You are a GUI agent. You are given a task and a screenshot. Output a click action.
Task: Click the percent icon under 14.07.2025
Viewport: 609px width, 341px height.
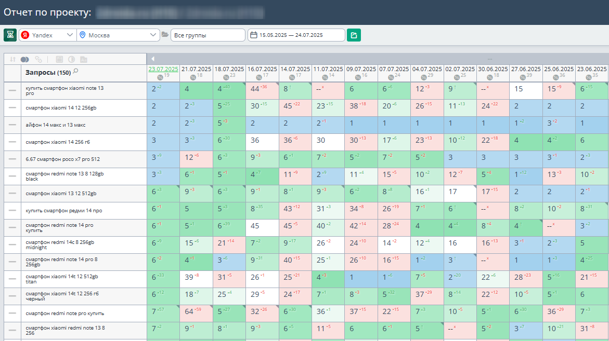click(292, 77)
